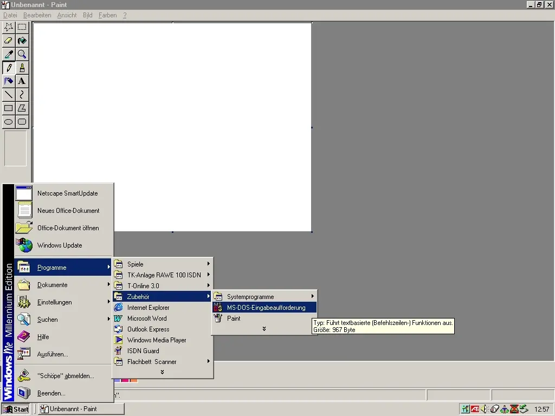Select the Brush tool

[22, 68]
